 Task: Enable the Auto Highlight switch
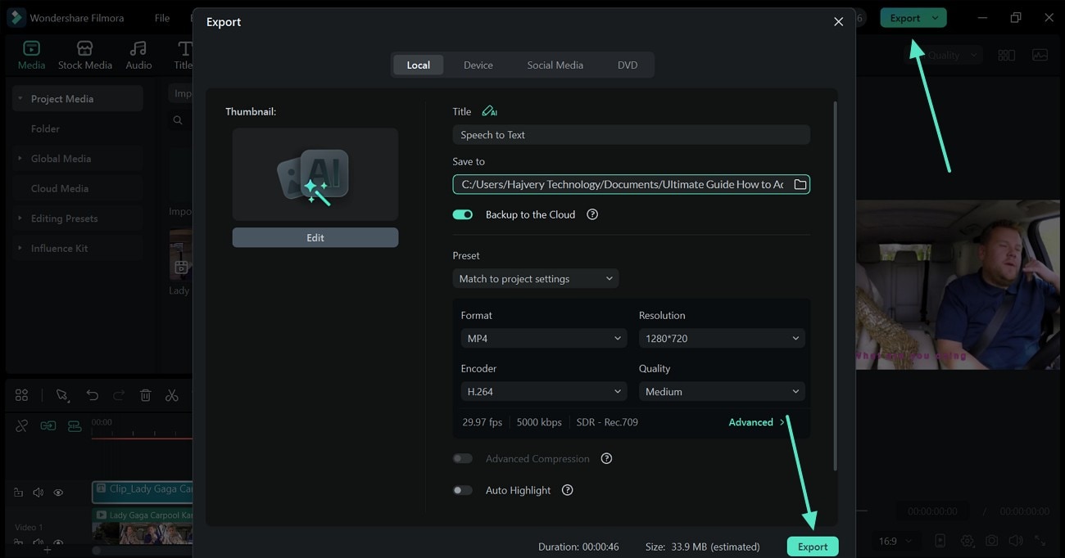[463, 490]
